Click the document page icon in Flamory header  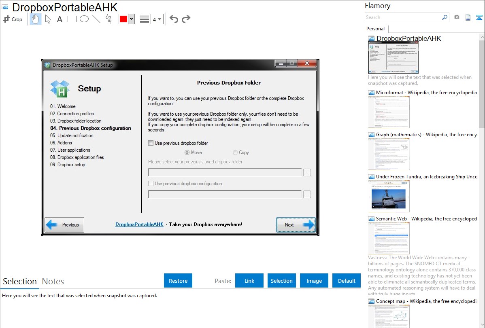468,17
